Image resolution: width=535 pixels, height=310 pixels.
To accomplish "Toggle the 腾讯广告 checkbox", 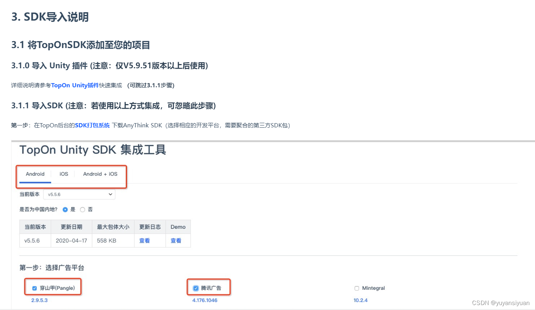I will pyautogui.click(x=196, y=288).
